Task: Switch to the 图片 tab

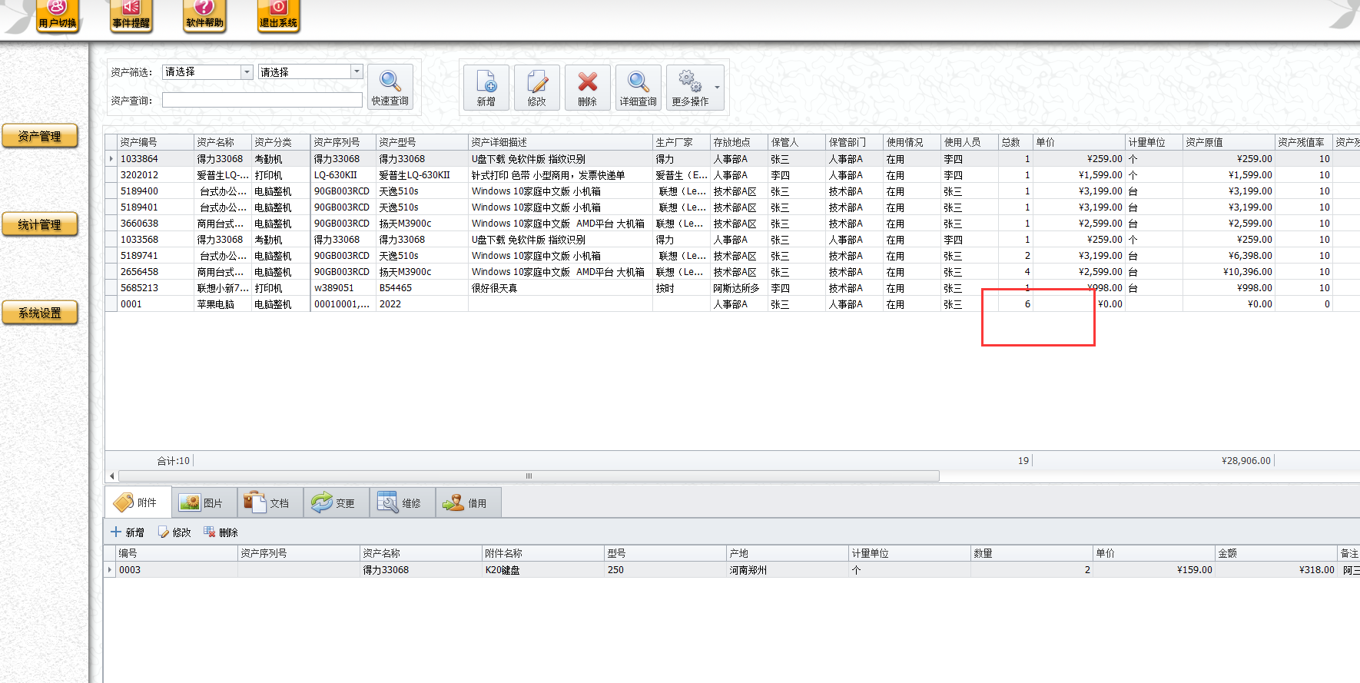Action: pos(204,503)
